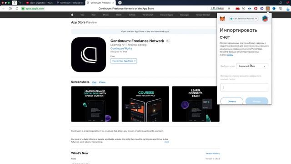Click the 'What's New' heading
The image size is (291, 164).
(x=80, y=153)
